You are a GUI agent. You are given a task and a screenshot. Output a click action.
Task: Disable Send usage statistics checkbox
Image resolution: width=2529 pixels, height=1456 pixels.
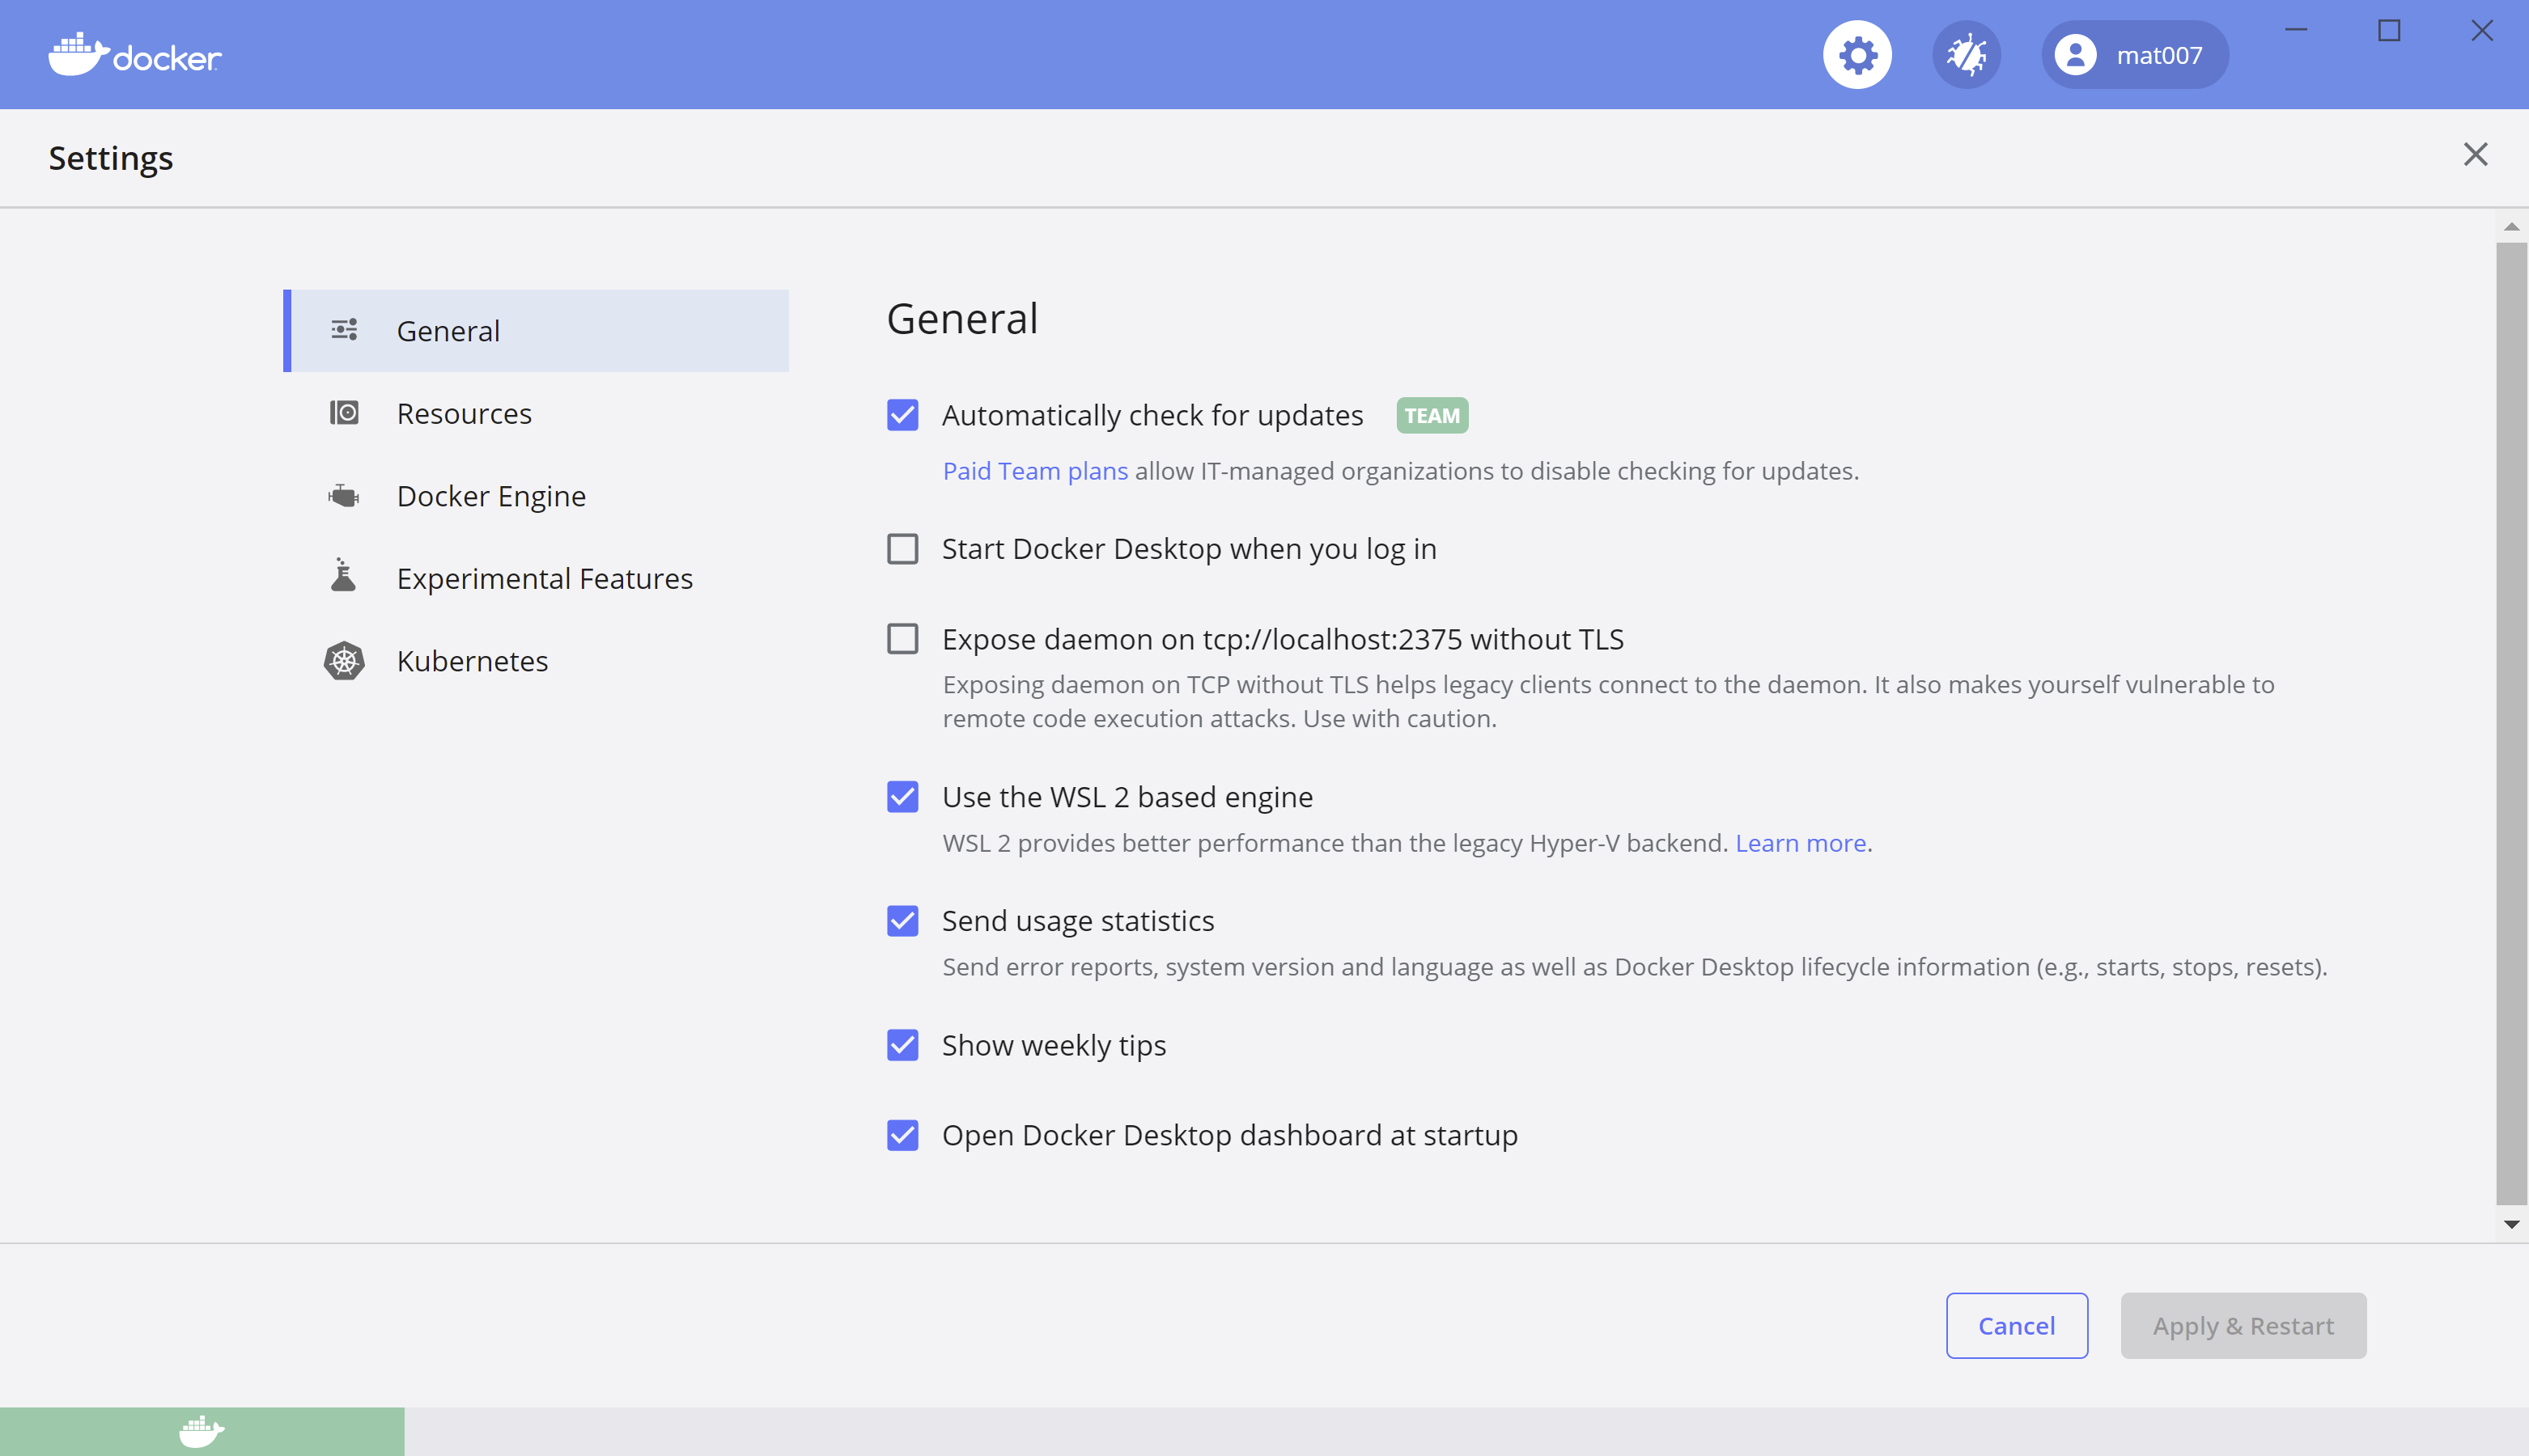903,920
